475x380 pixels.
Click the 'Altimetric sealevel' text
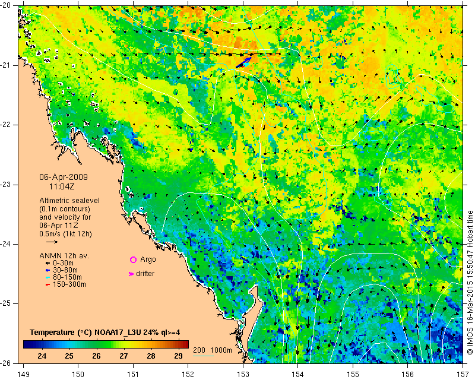click(x=69, y=201)
